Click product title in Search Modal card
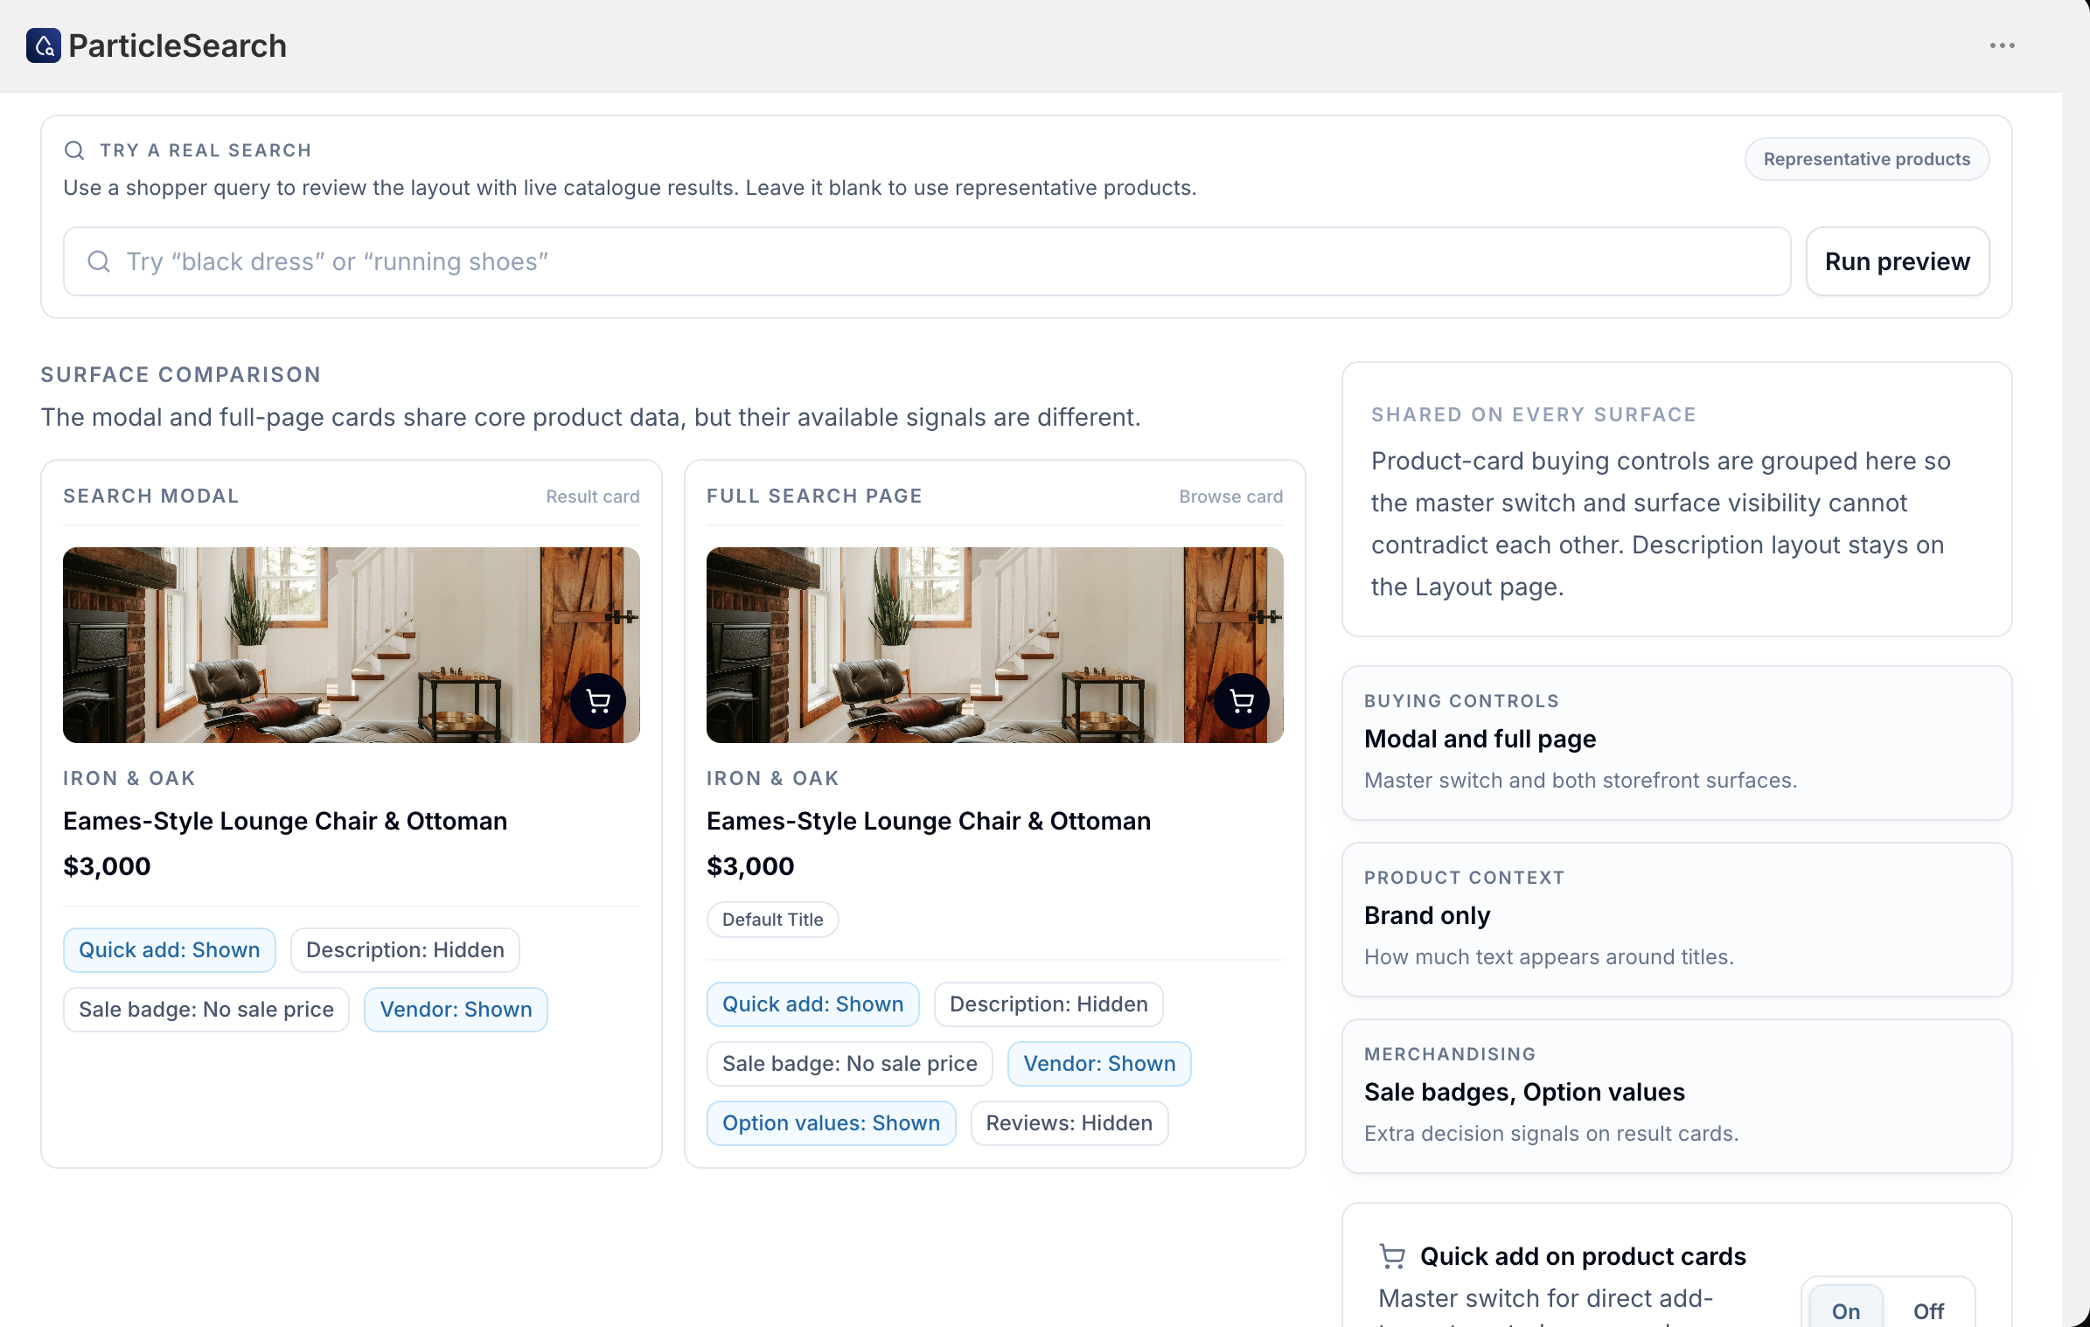Image resolution: width=2090 pixels, height=1327 pixels. point(285,821)
